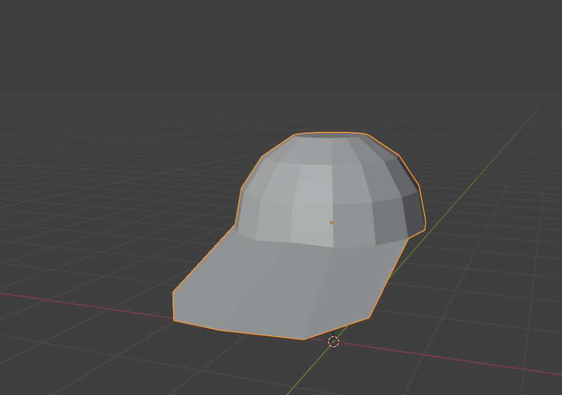Click the shaded right side of the cap

point(396,209)
